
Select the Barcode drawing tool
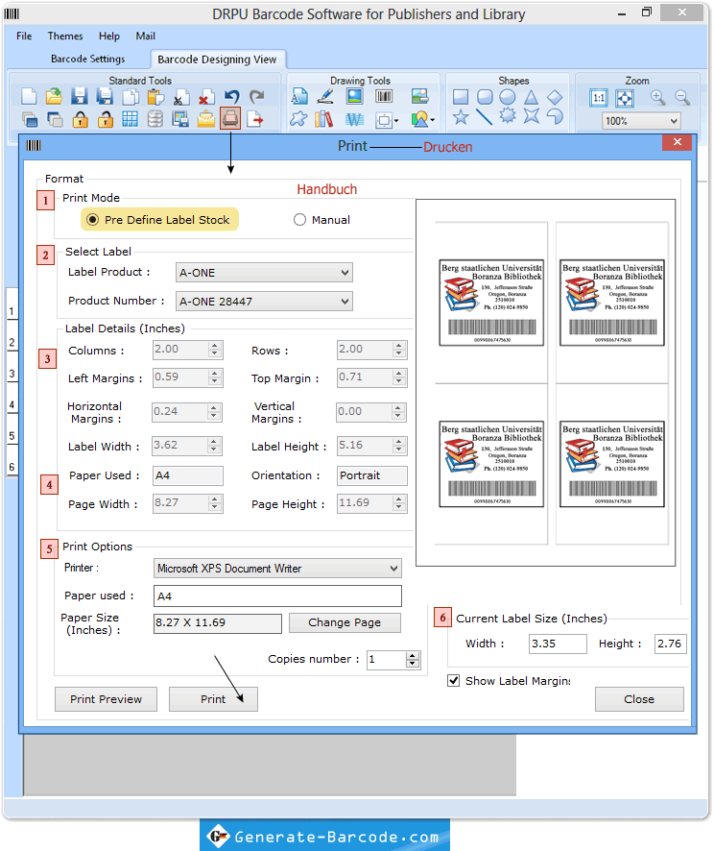(x=384, y=97)
